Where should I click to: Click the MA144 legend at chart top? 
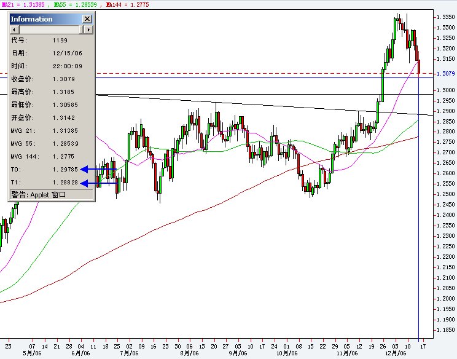pyautogui.click(x=128, y=5)
